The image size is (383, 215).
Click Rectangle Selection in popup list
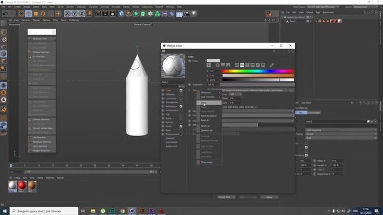coord(42,142)
